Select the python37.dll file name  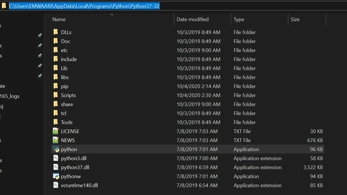point(75,167)
